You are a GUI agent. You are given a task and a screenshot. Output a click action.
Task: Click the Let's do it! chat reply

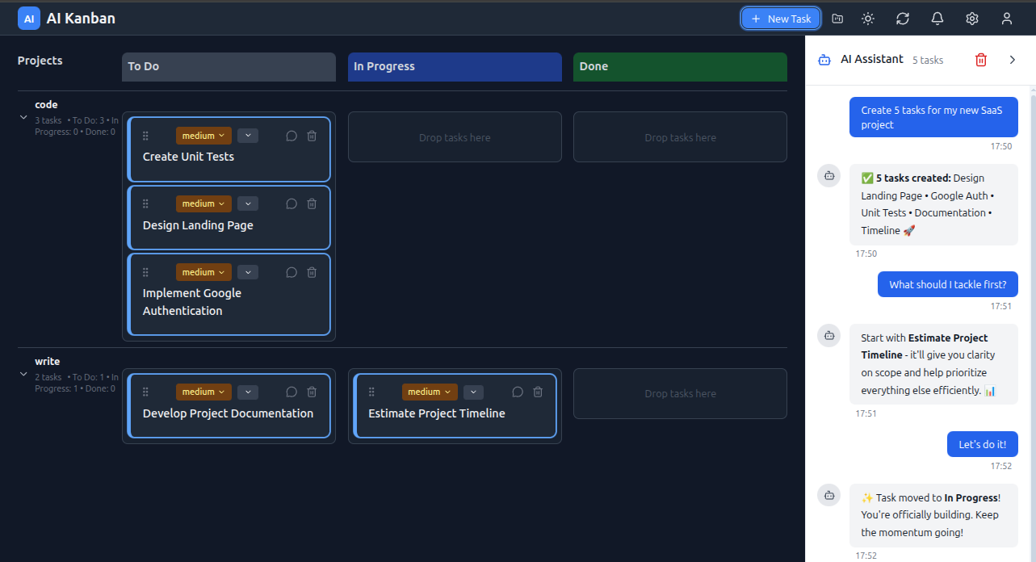click(982, 443)
